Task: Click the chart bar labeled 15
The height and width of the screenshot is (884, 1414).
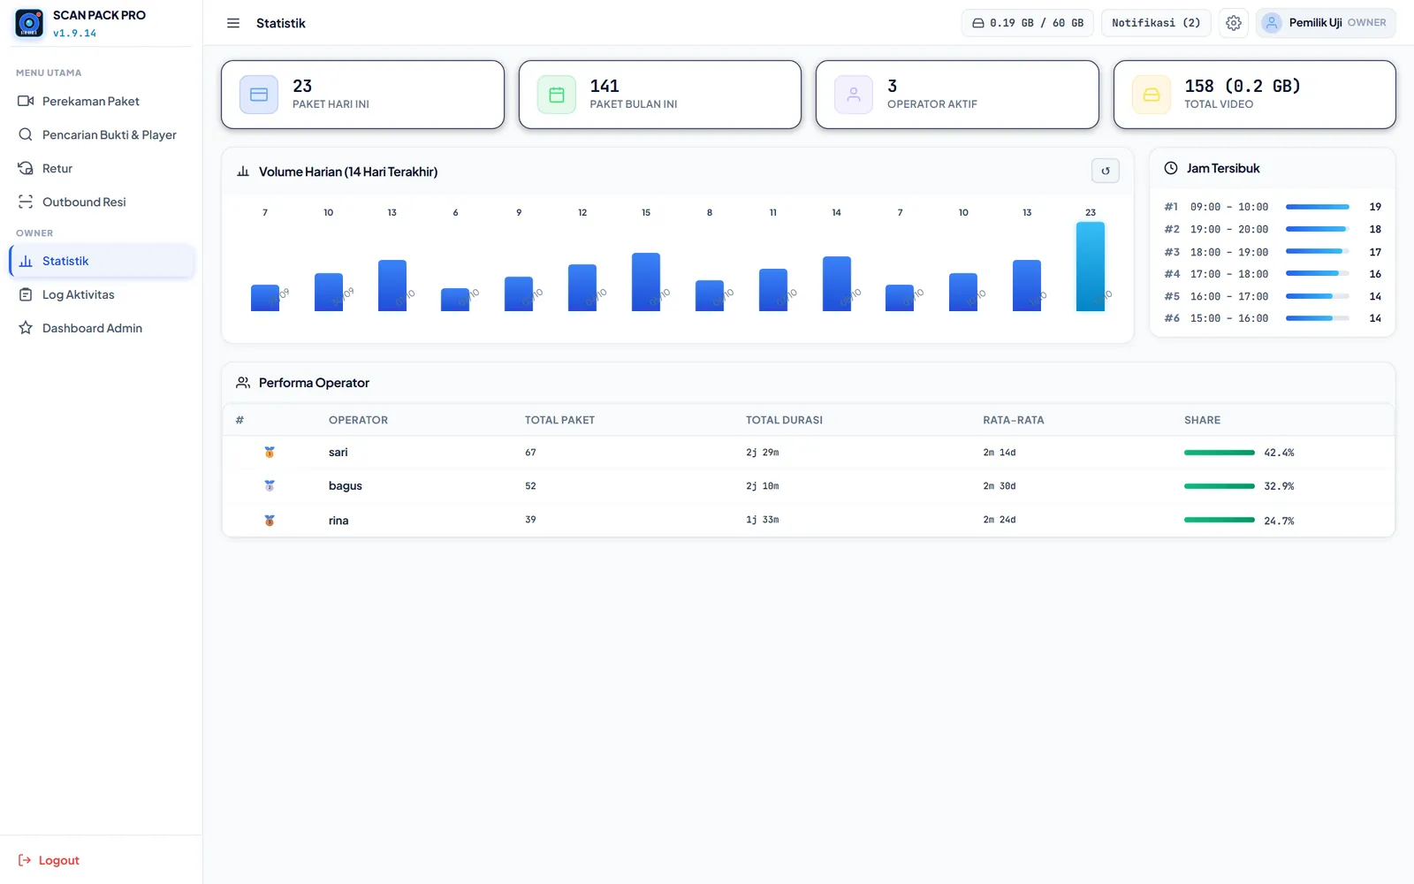Action: (x=646, y=282)
